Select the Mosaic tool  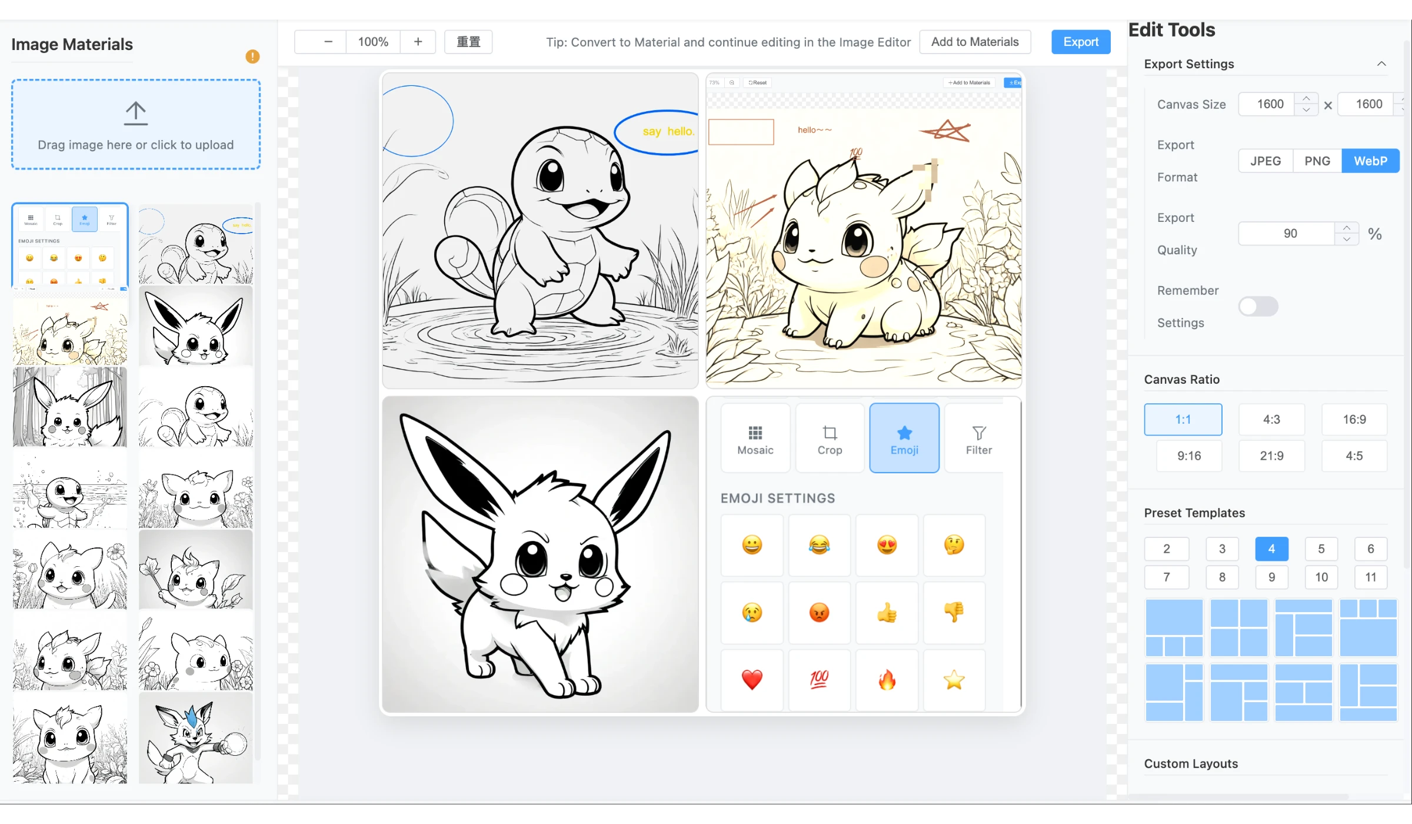pos(755,438)
